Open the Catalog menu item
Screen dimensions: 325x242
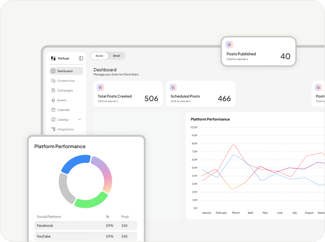[63, 119]
